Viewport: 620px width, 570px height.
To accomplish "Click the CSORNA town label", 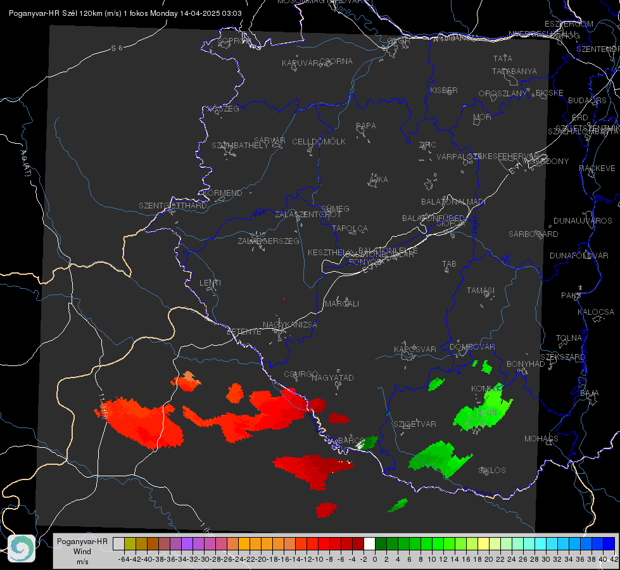I will pos(336,61).
